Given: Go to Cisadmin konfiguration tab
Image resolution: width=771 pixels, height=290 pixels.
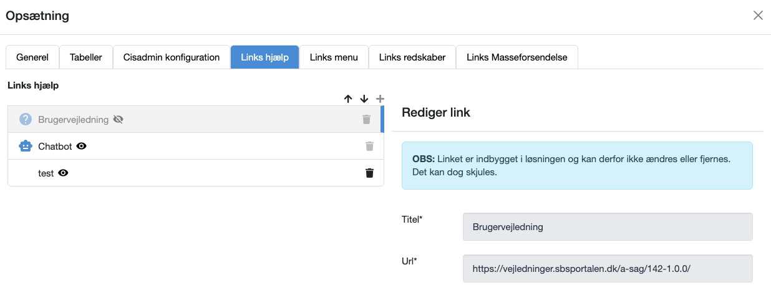Looking at the screenshot, I should [172, 57].
